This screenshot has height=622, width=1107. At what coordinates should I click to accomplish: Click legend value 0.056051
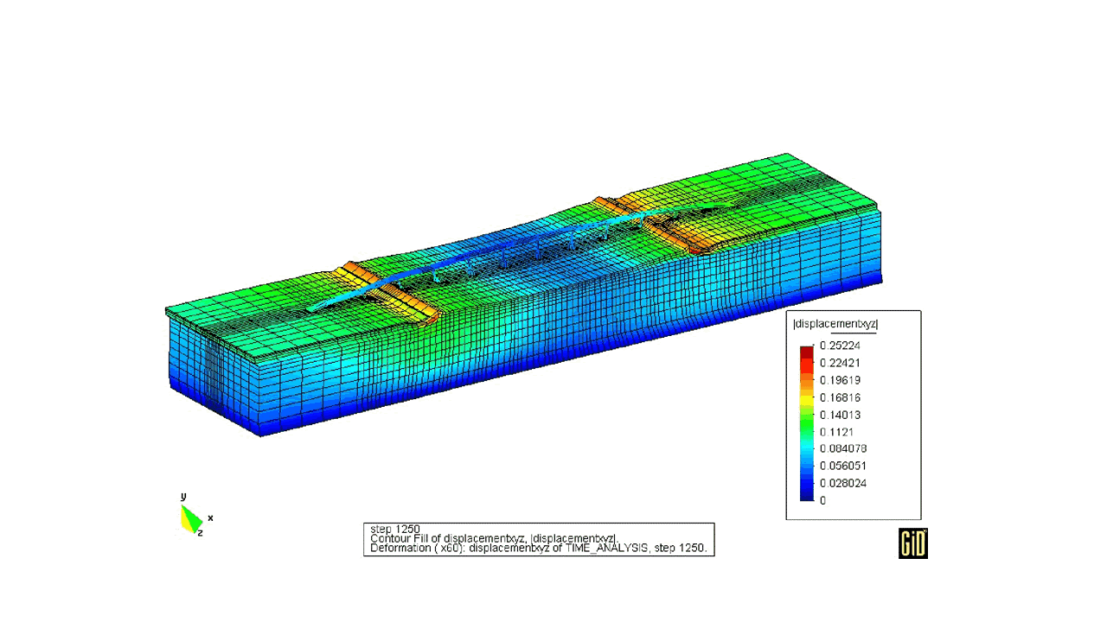(842, 466)
